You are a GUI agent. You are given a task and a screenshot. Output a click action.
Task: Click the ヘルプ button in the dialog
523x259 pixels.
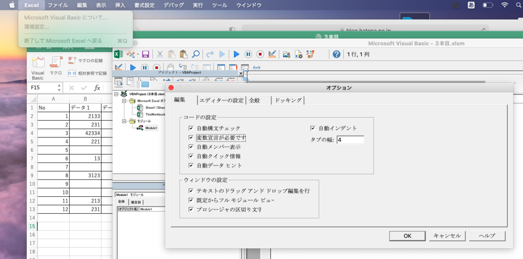487,236
